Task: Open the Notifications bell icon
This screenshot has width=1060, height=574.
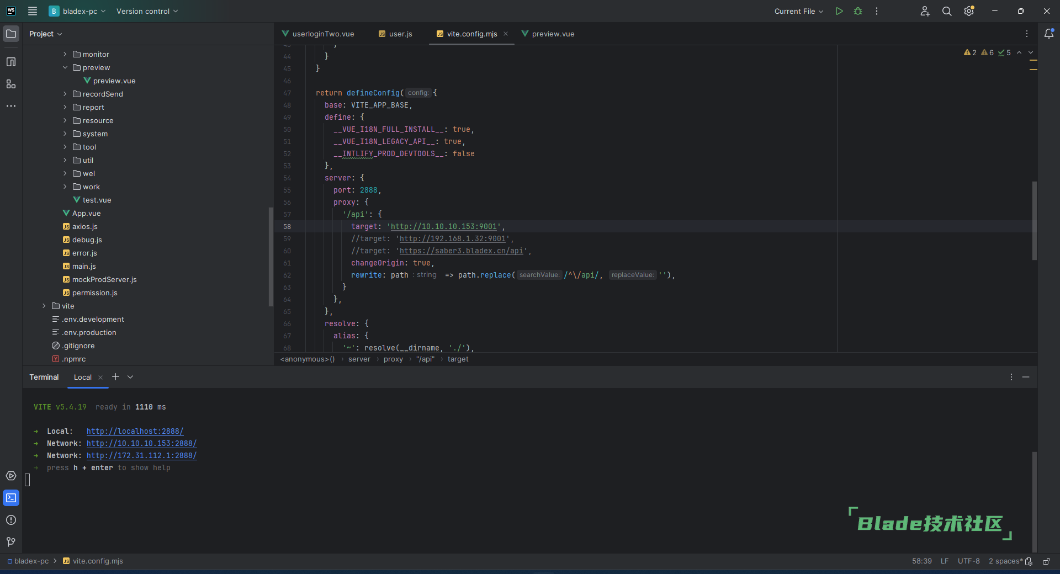Action: click(x=1049, y=34)
